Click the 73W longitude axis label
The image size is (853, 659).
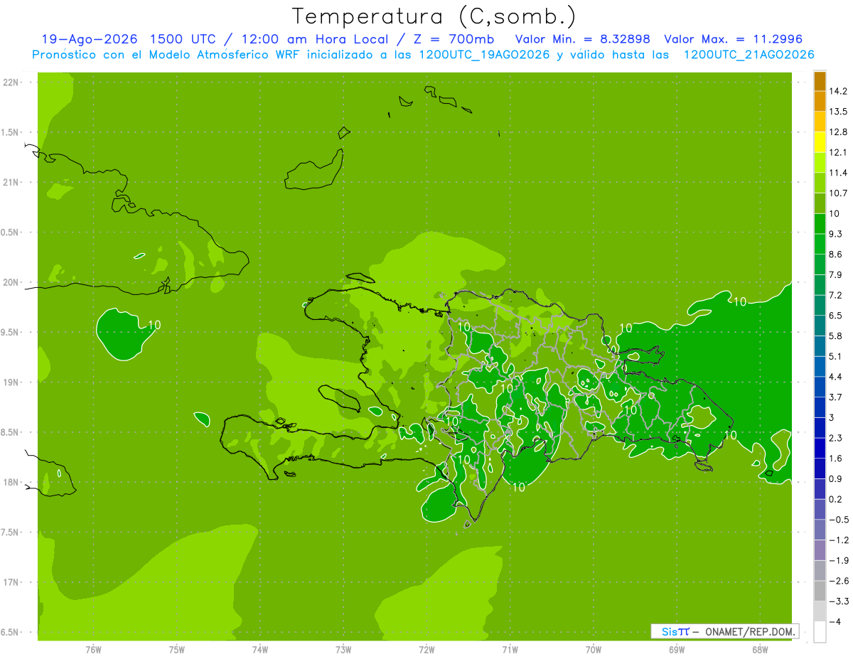tap(343, 650)
